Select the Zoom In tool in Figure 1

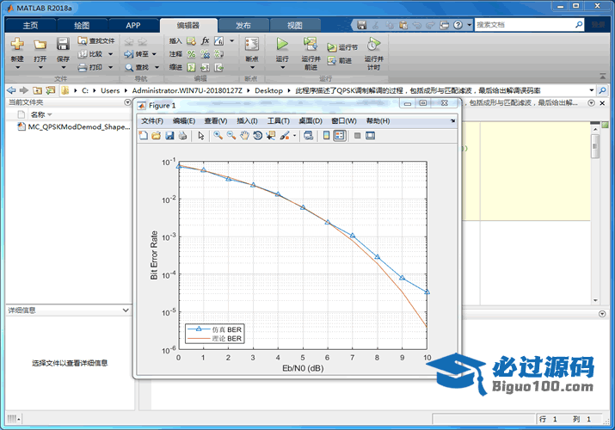pos(218,136)
